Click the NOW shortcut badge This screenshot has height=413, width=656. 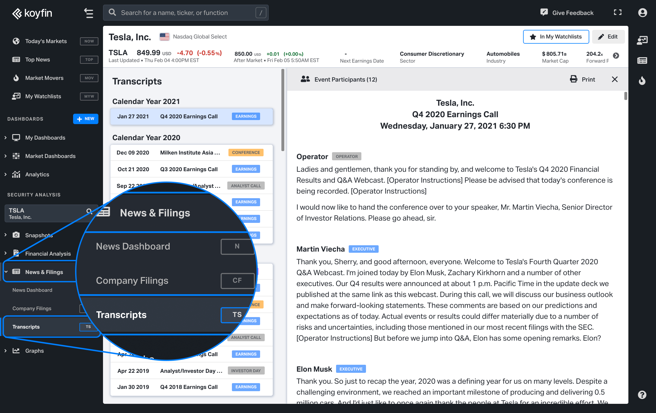(89, 41)
